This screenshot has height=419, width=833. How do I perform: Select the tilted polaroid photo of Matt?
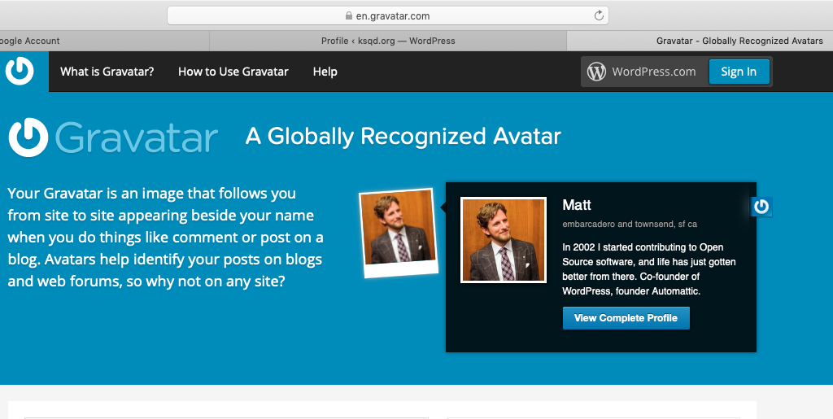click(399, 231)
